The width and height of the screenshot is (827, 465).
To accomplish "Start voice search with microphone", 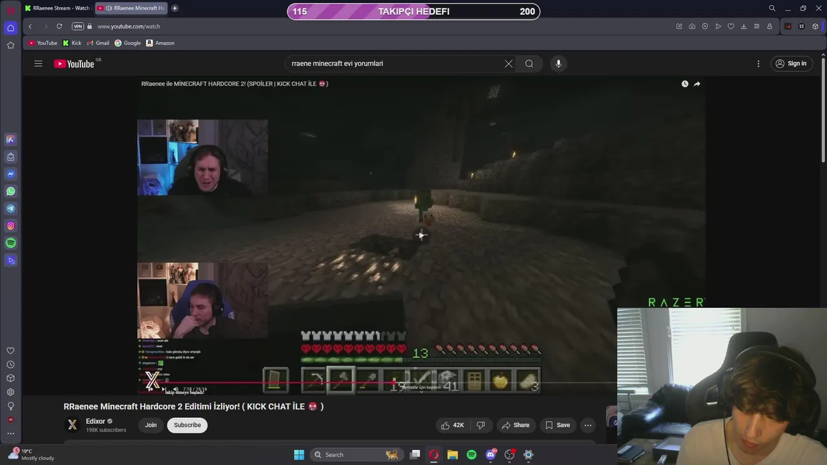I will (558, 63).
